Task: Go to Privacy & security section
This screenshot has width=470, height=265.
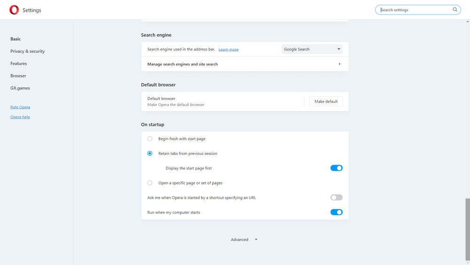Action: tap(27, 51)
